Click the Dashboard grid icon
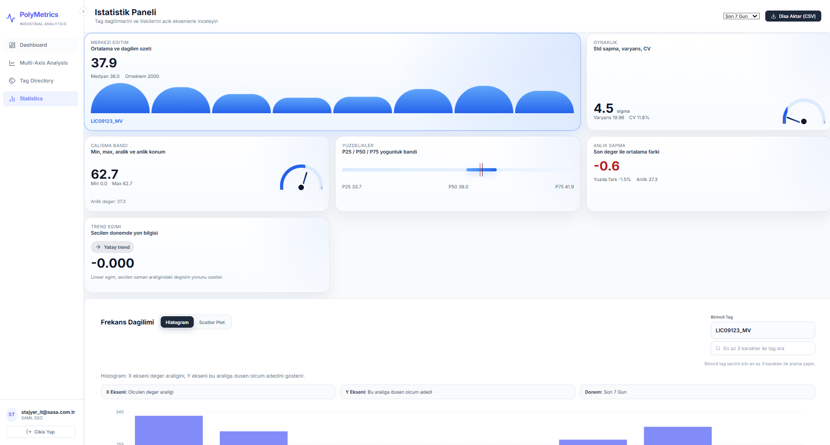830x445 pixels. (x=12, y=45)
